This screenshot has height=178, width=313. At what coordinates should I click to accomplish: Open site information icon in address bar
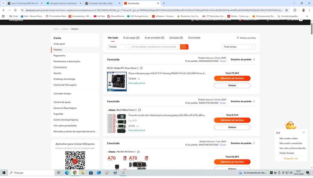pos(22,10)
